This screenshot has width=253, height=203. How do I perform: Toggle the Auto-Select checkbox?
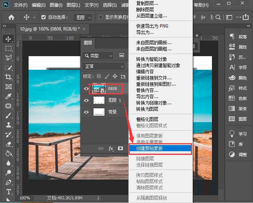pyautogui.click(x=43, y=17)
